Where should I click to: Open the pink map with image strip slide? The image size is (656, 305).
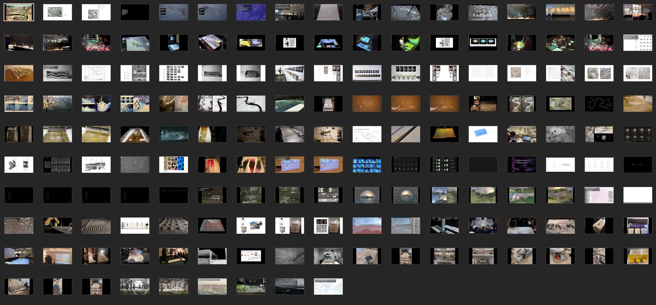coord(599,195)
